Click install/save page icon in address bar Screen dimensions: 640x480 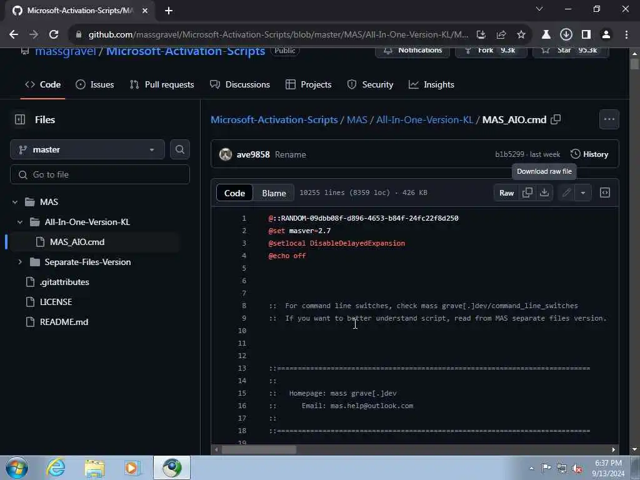tap(481, 34)
